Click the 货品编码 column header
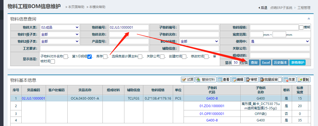The image size is (318, 126). tap(34, 90)
